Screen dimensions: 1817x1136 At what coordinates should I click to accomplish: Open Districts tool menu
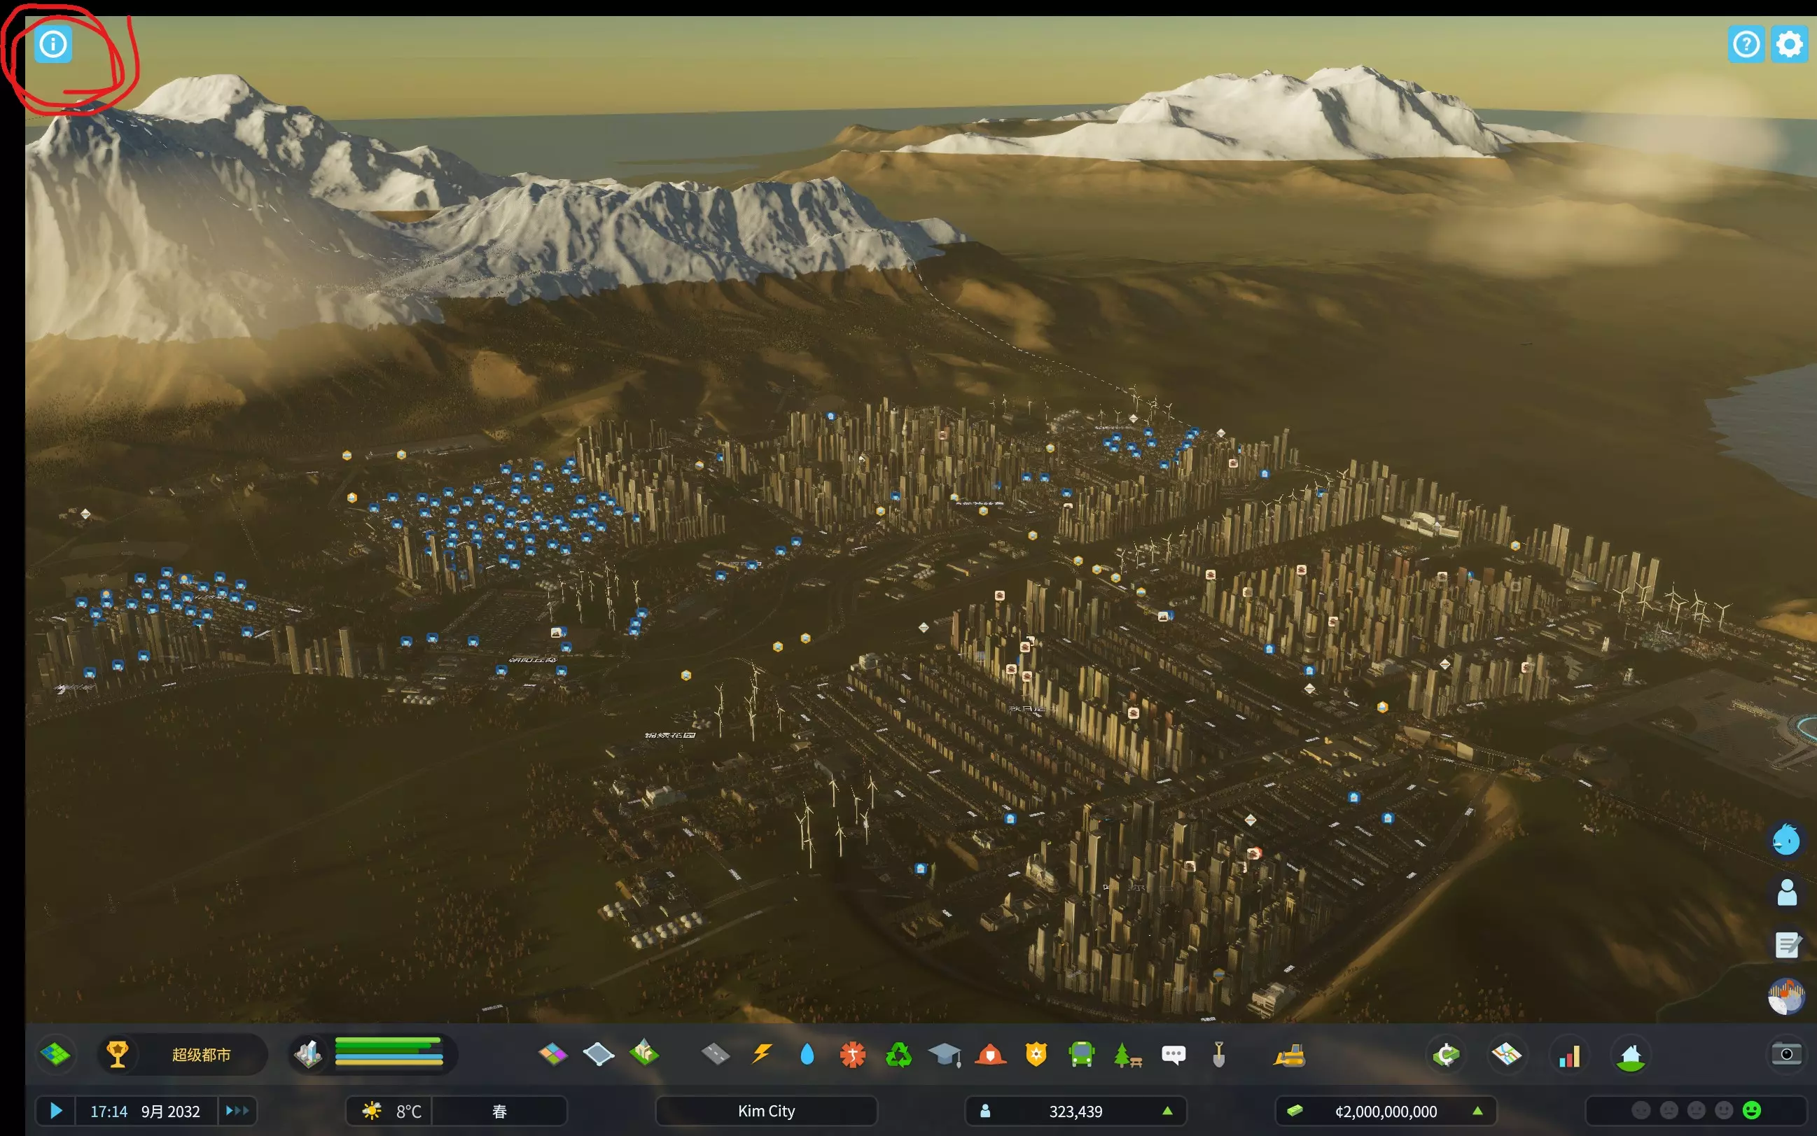(x=598, y=1054)
